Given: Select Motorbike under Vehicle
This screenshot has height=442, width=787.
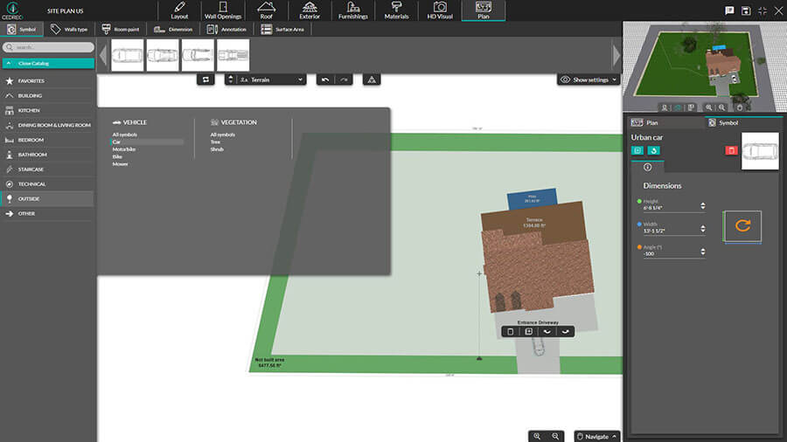Looking at the screenshot, I should (124, 149).
